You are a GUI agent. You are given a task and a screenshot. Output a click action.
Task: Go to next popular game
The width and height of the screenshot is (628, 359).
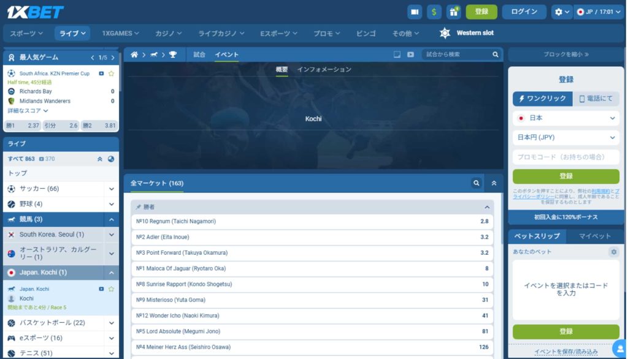[113, 58]
